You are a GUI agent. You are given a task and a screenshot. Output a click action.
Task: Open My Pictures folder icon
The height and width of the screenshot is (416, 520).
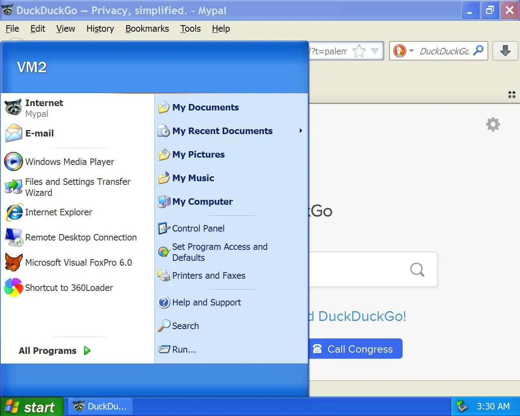pos(164,154)
